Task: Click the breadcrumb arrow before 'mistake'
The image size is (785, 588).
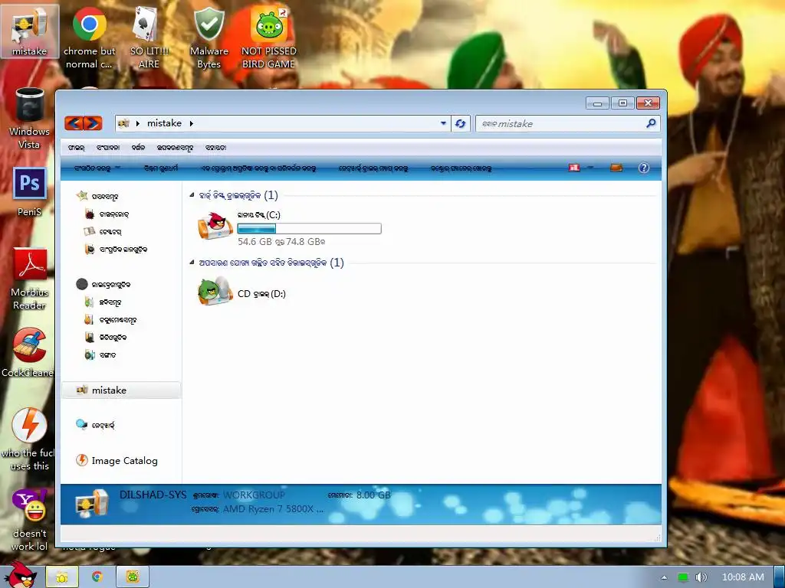Action: [x=138, y=123]
